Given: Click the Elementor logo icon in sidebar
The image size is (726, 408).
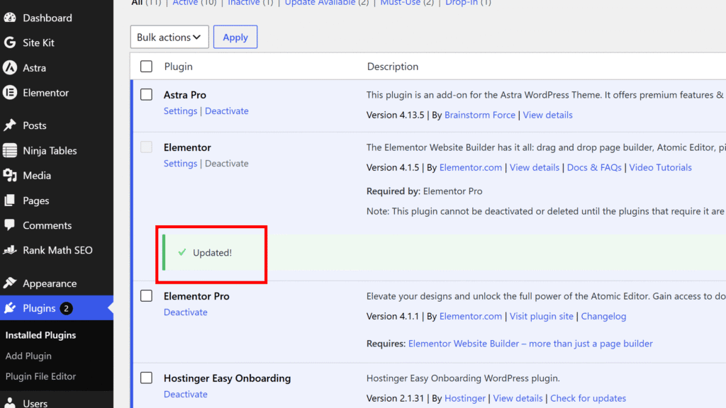Looking at the screenshot, I should pos(10,93).
